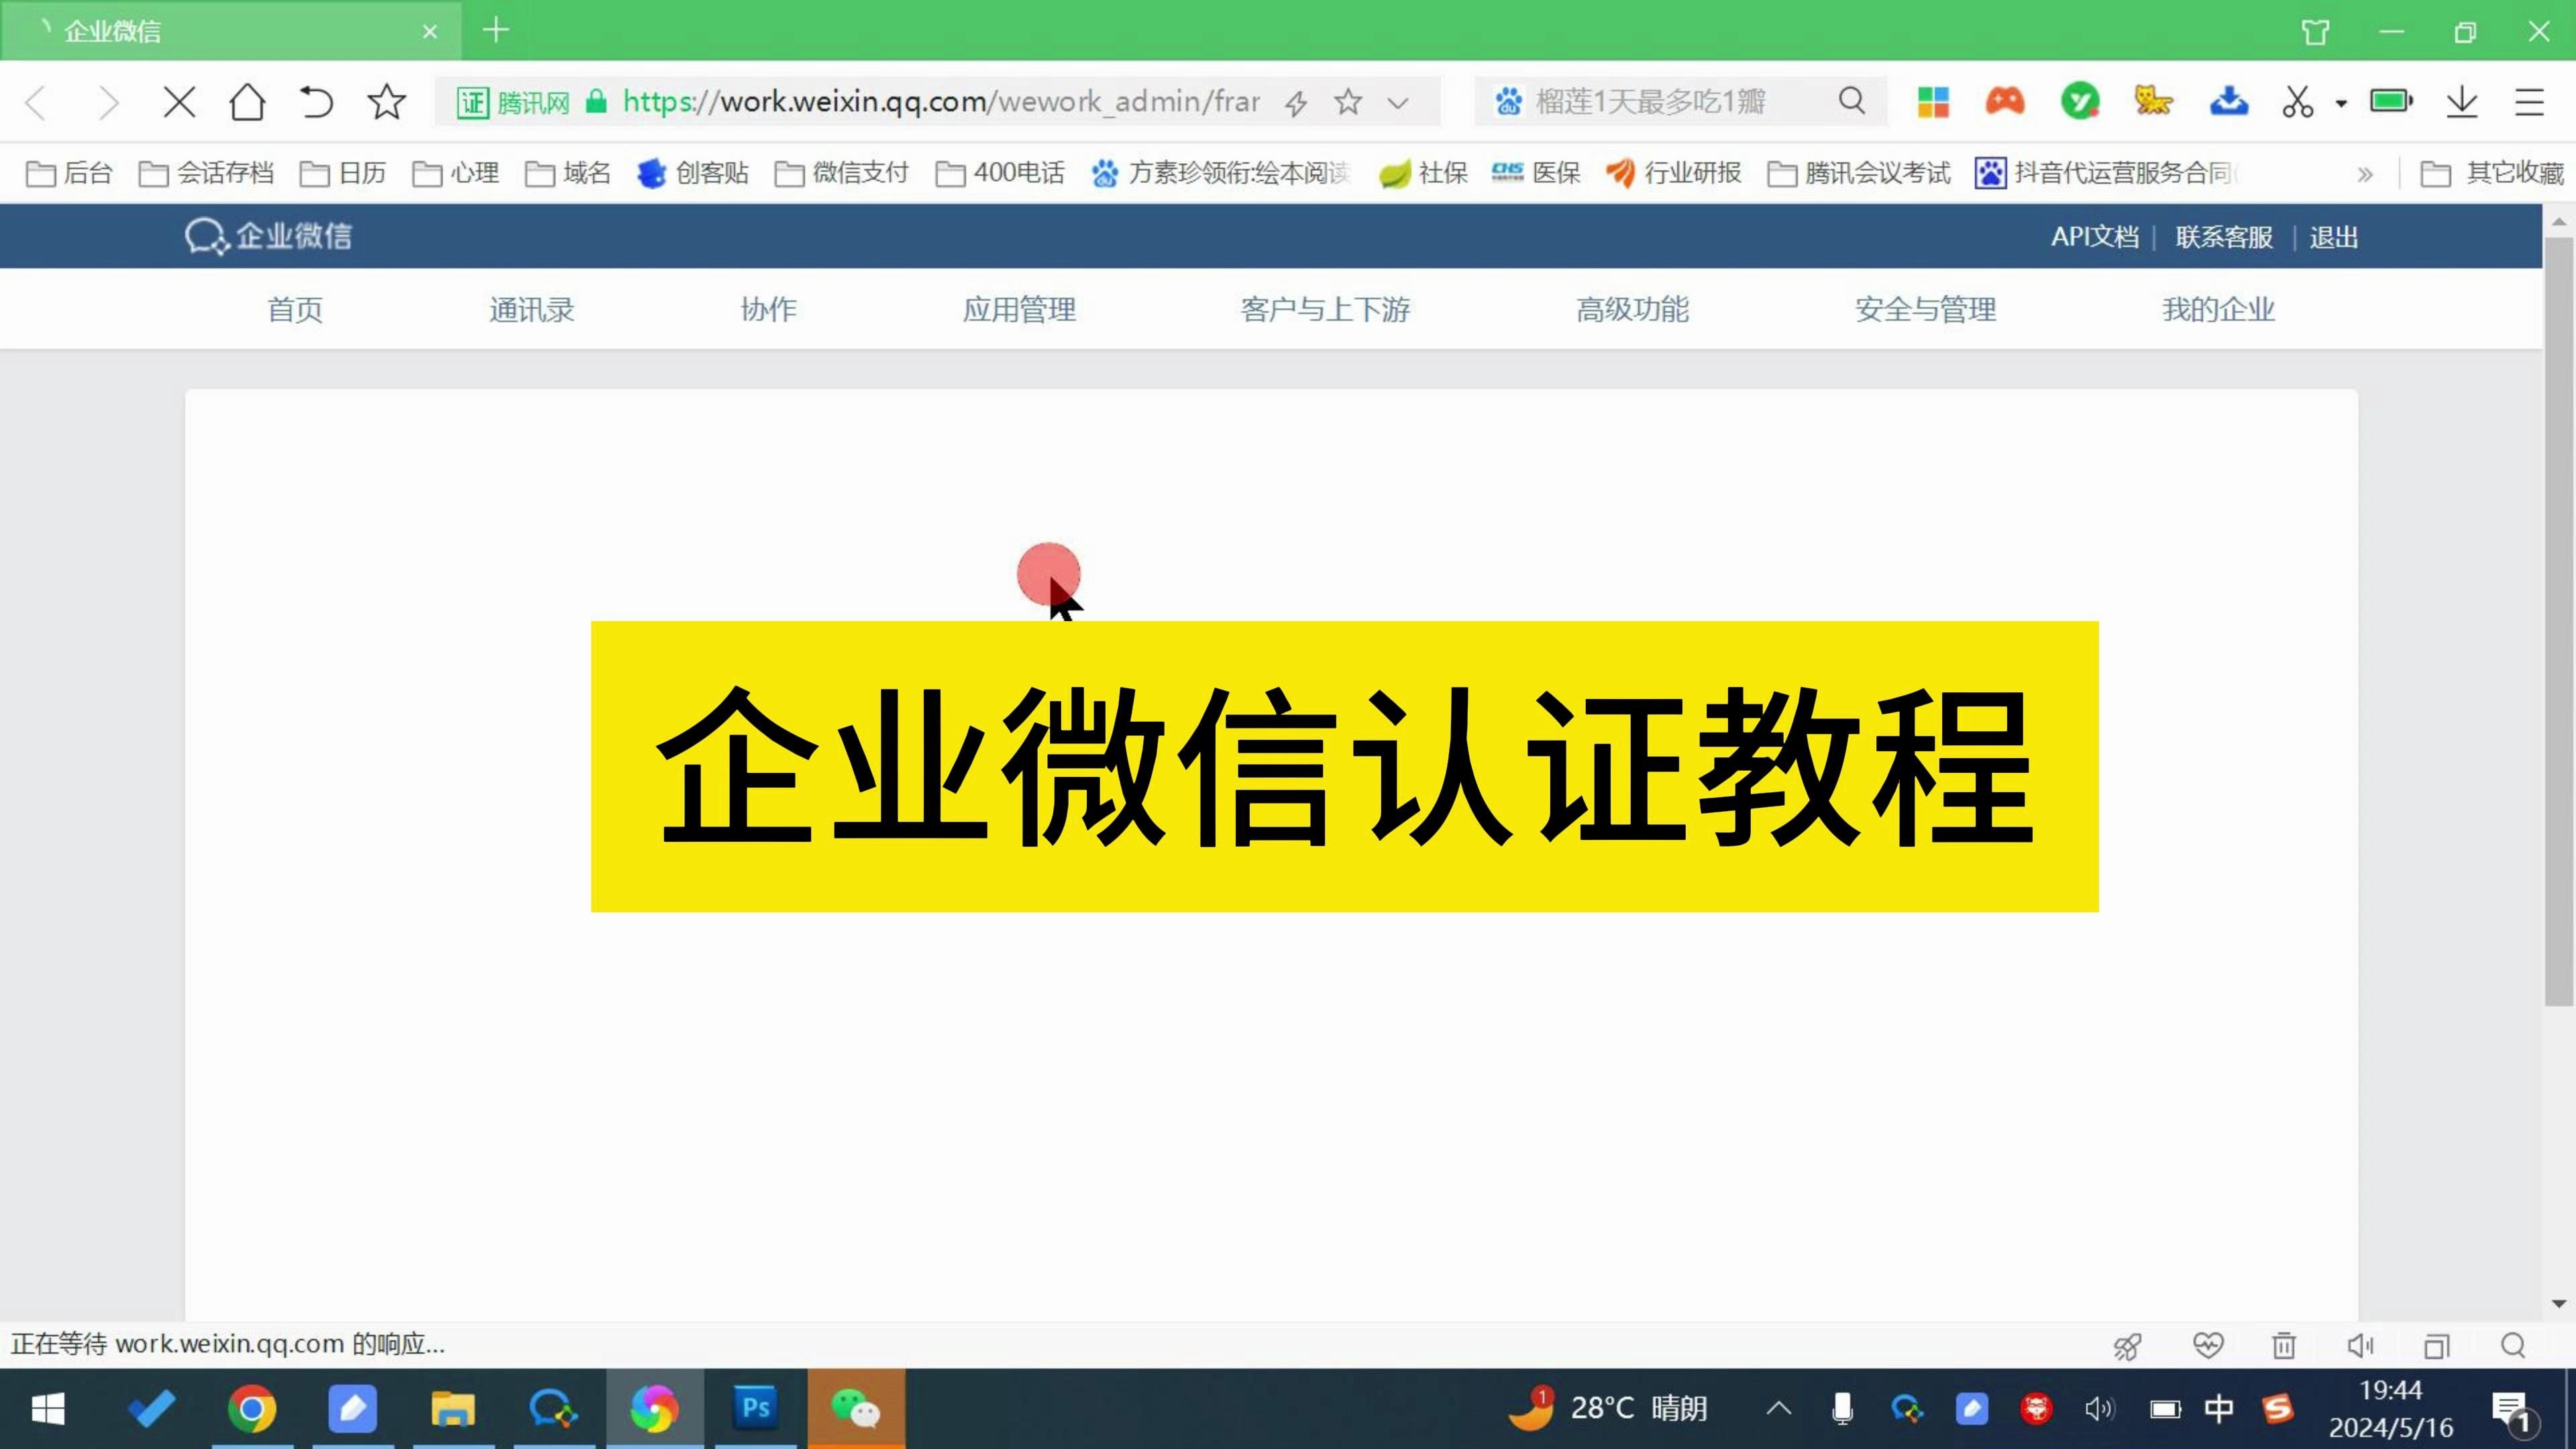Image resolution: width=2576 pixels, height=1449 pixels.
Task: Open the 后台 bookmark folder
Action: point(69,173)
